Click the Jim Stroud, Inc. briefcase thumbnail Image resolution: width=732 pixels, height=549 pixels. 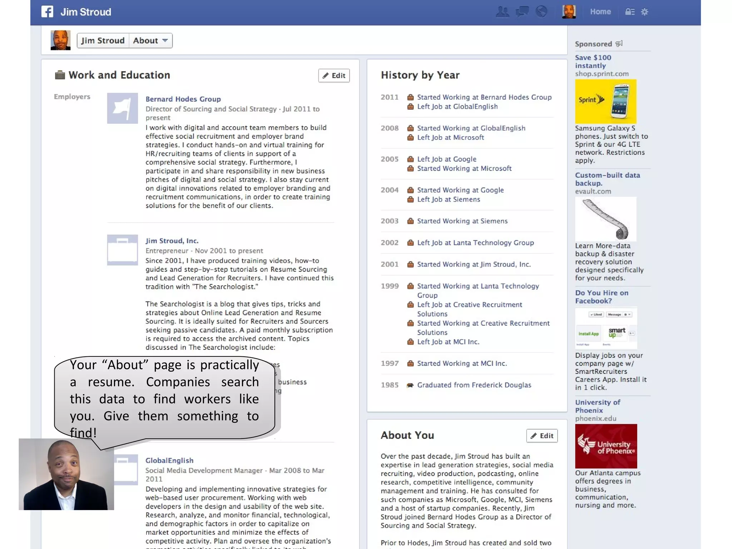pyautogui.click(x=122, y=250)
